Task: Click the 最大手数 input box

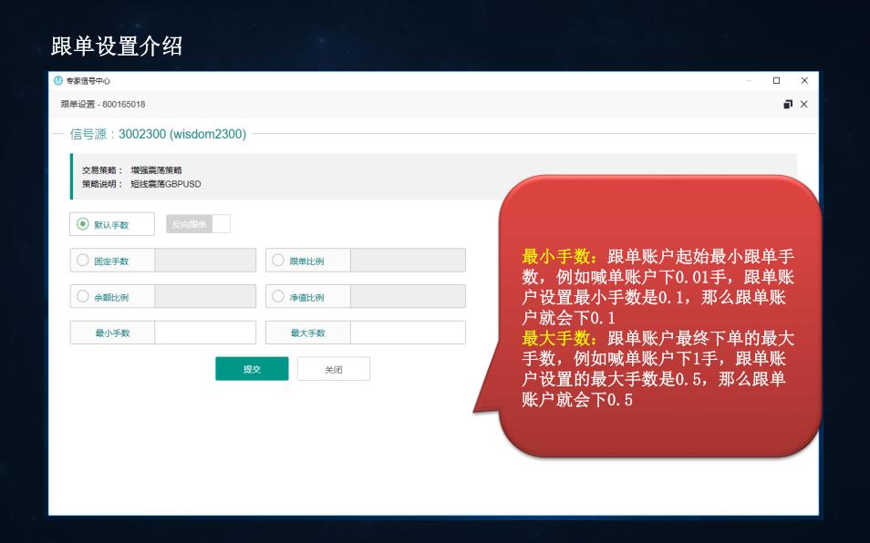Action: [x=408, y=333]
